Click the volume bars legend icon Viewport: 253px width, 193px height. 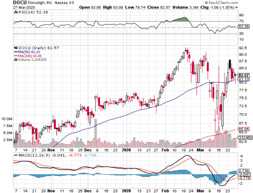(x=16, y=60)
